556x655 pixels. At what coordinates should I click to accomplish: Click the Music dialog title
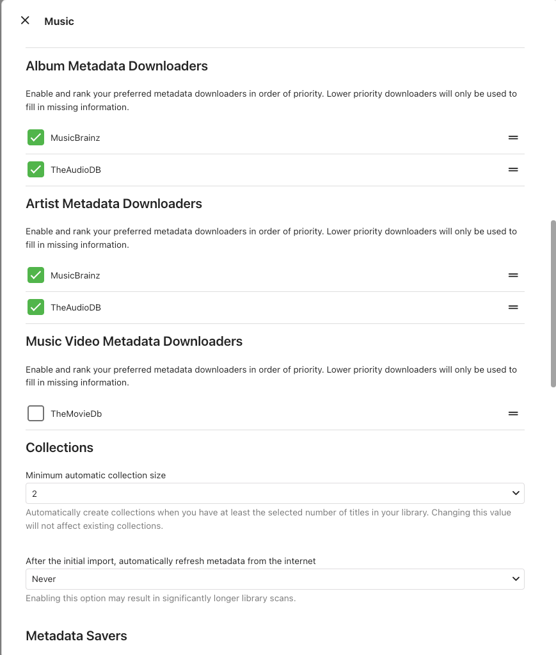click(60, 21)
